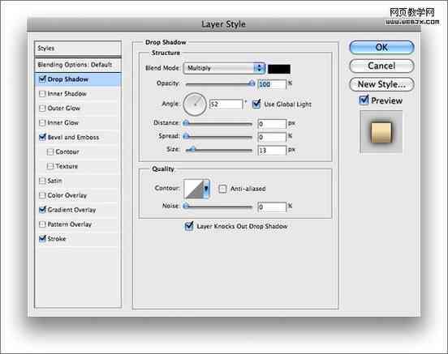Viewport: 448px width, 354px height.
Task: Select the Gradient Overlay style entry
Action: pyautogui.click(x=71, y=210)
